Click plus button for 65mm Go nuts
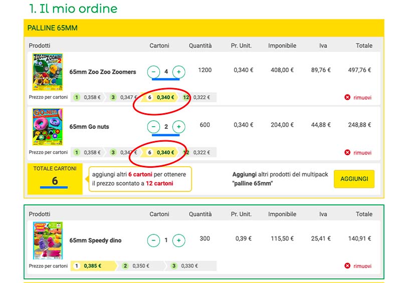The width and height of the screenshot is (401, 283). (179, 127)
